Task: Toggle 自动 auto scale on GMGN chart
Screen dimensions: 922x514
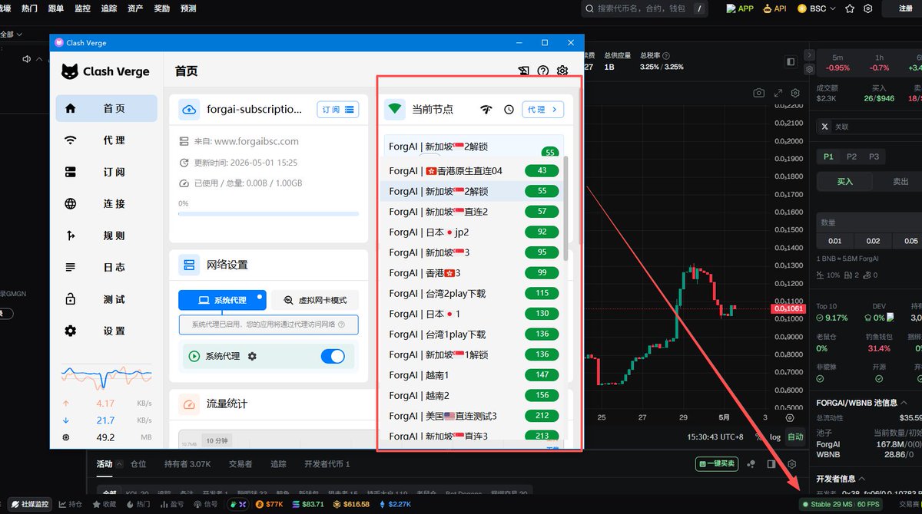Action: click(795, 437)
